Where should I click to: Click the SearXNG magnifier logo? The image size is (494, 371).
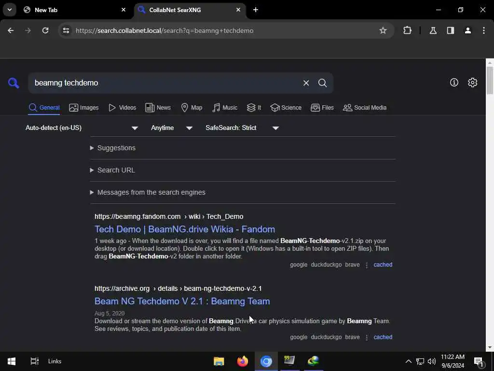[x=14, y=83]
